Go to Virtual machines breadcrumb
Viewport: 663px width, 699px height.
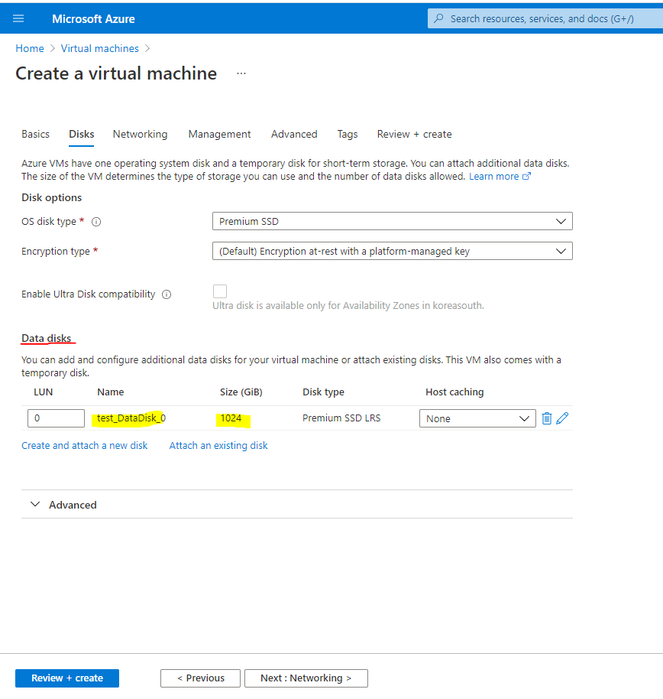coord(100,48)
